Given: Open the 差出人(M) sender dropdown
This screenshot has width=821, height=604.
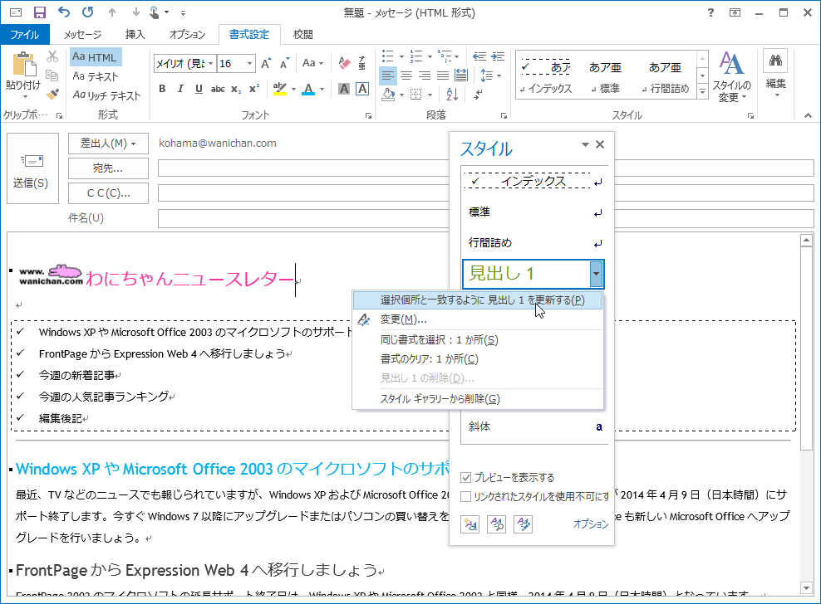Looking at the screenshot, I should (x=108, y=144).
